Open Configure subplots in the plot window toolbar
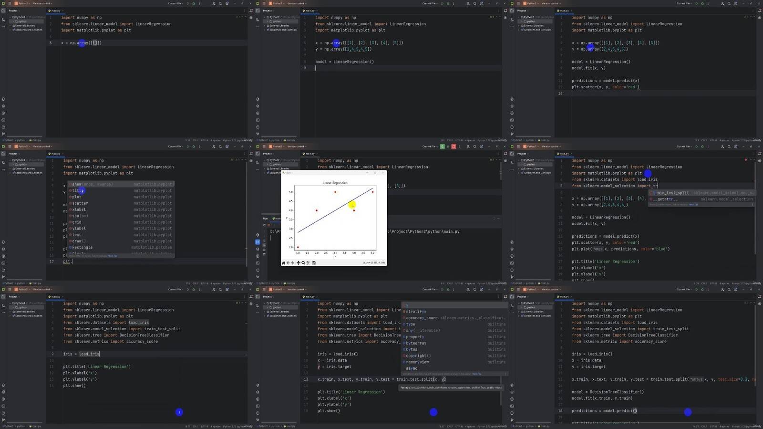The width and height of the screenshot is (763, 429). click(308, 262)
